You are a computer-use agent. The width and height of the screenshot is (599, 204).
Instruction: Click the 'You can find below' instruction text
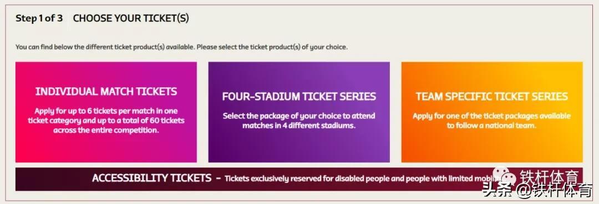(181, 47)
